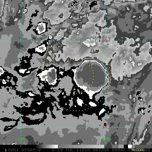
Task: Click the long gray enhancement bar segment
Action: [81, 147]
